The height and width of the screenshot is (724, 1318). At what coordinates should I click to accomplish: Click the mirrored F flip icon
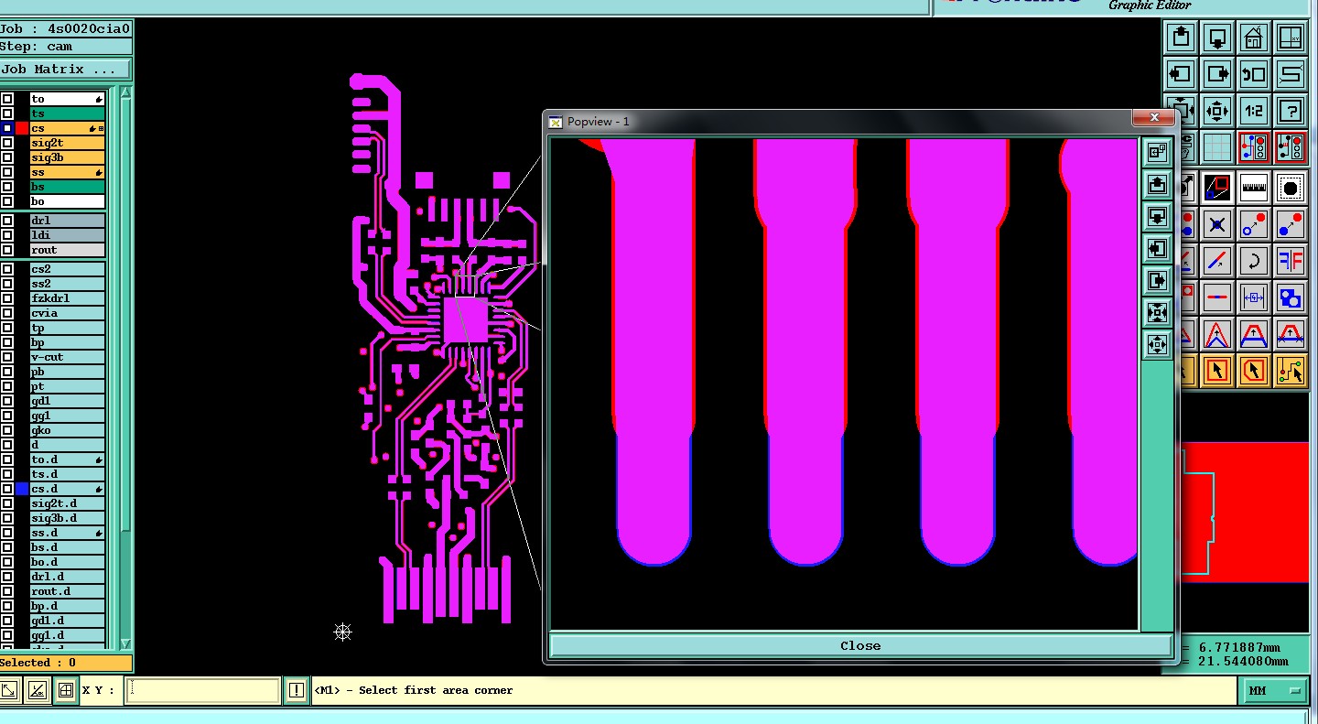click(1291, 261)
